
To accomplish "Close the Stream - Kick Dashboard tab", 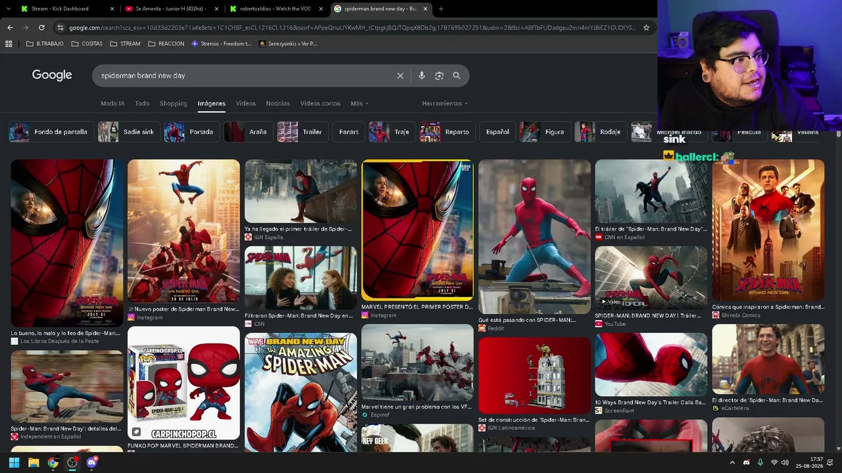I will click(112, 9).
